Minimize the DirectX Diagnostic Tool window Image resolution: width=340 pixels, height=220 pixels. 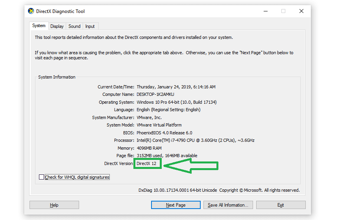point(266,11)
